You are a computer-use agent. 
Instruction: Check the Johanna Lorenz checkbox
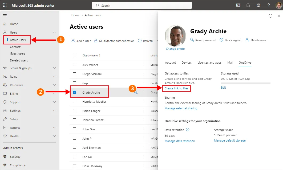point(74,120)
